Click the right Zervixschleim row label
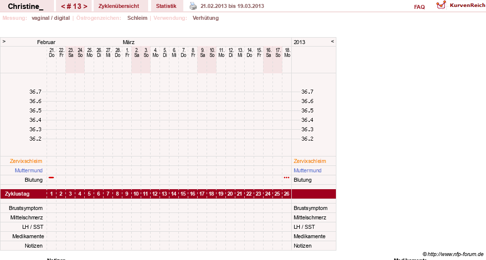This screenshot has height=260, width=486. (x=310, y=161)
